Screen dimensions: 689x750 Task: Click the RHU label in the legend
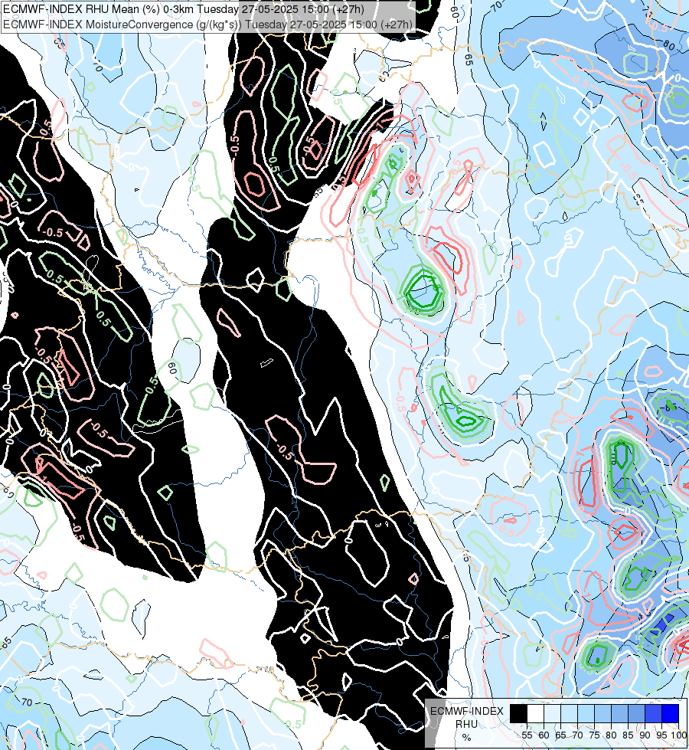pyautogui.click(x=467, y=724)
